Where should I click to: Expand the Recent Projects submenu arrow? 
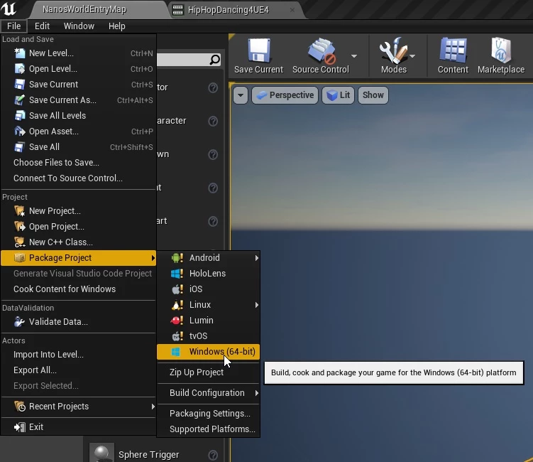153,407
